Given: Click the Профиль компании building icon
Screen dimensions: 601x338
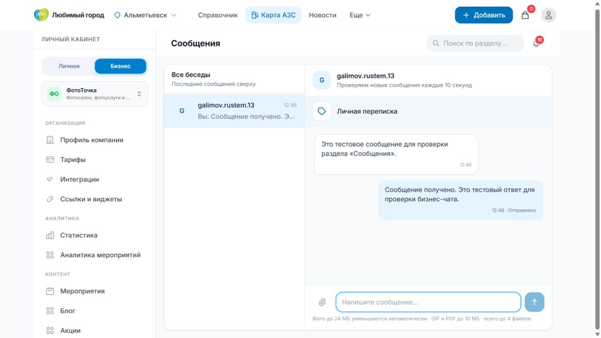Looking at the screenshot, I should [x=50, y=140].
